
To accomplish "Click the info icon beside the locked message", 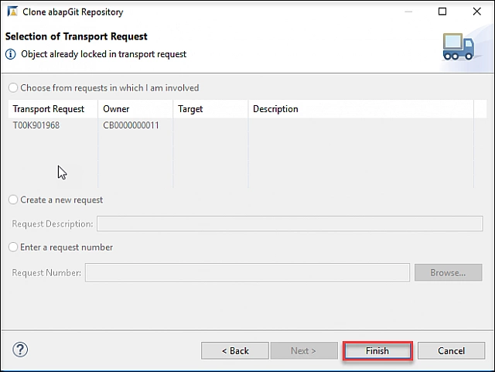I will click(11, 54).
